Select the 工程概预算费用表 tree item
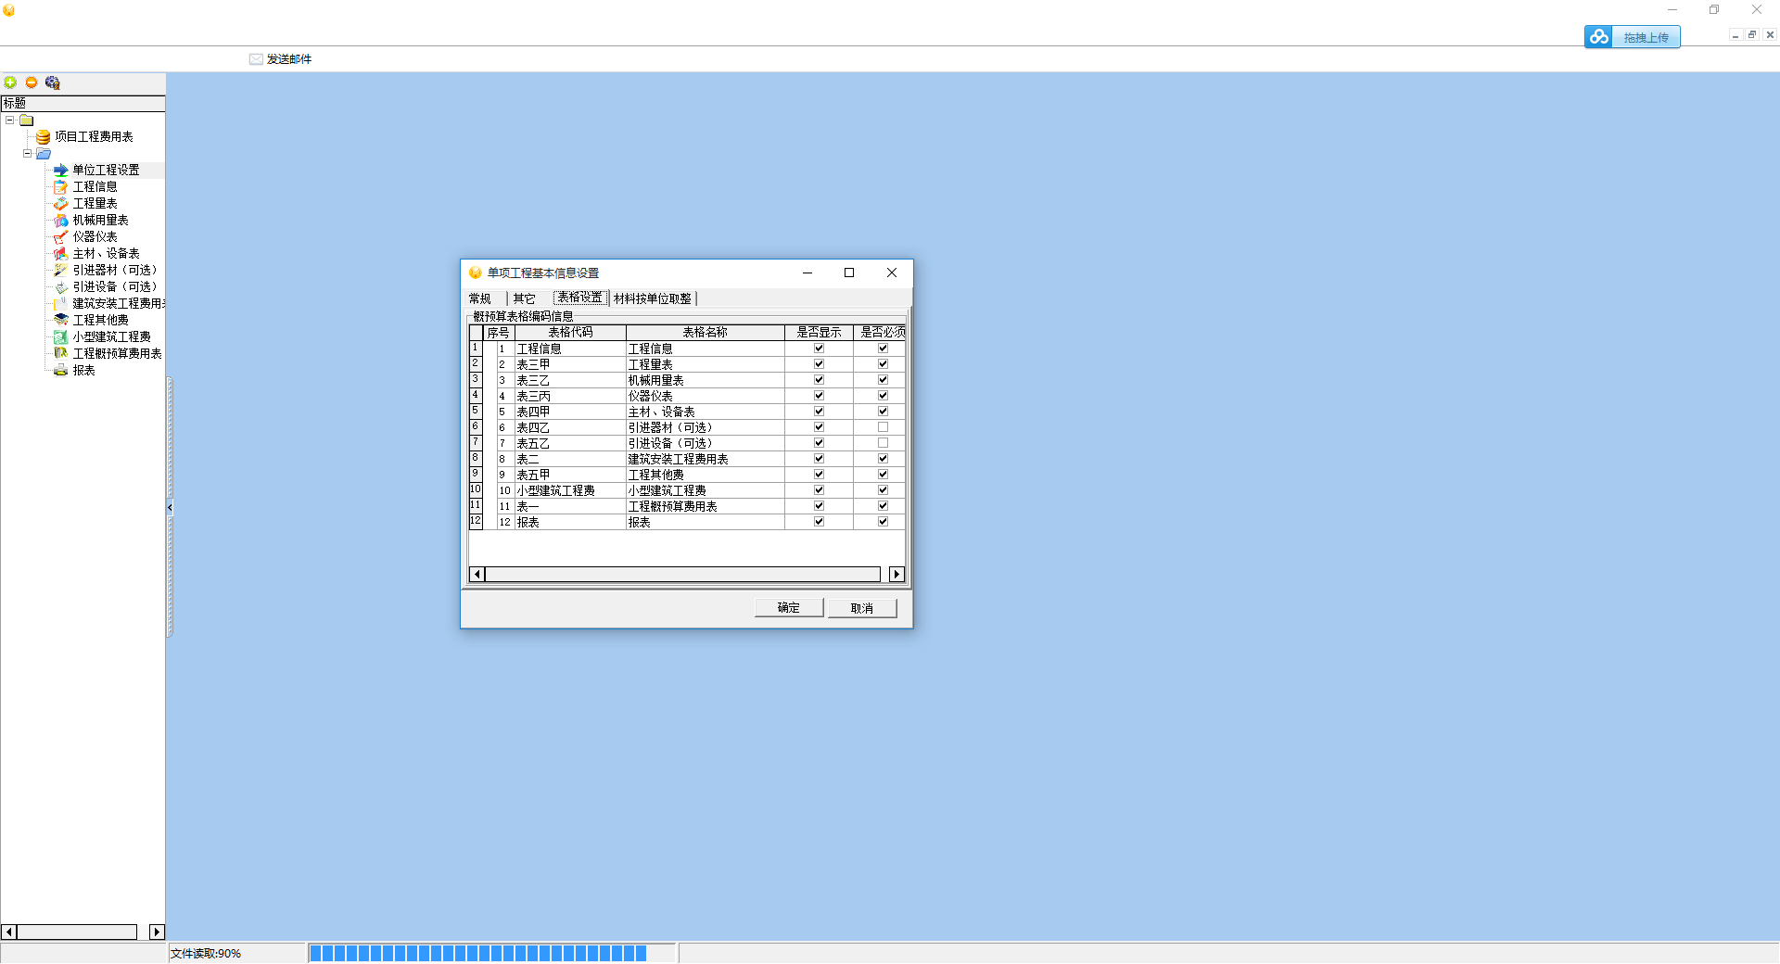The image size is (1780, 964). pyautogui.click(x=118, y=354)
